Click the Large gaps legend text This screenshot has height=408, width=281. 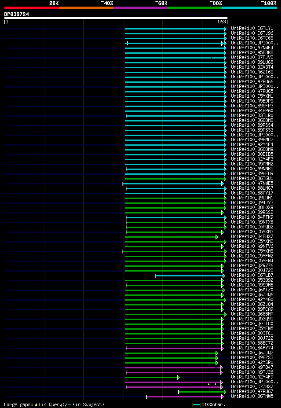pos(54,404)
